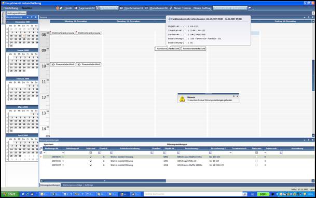Click the flag icon at the toolbar's end
The width and height of the screenshot is (316, 198).
[x=250, y=8]
